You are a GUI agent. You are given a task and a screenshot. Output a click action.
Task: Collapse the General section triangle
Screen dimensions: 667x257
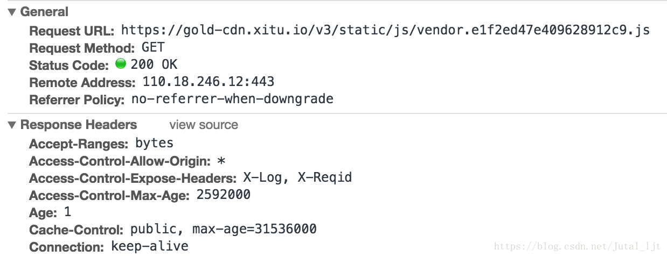coord(12,12)
